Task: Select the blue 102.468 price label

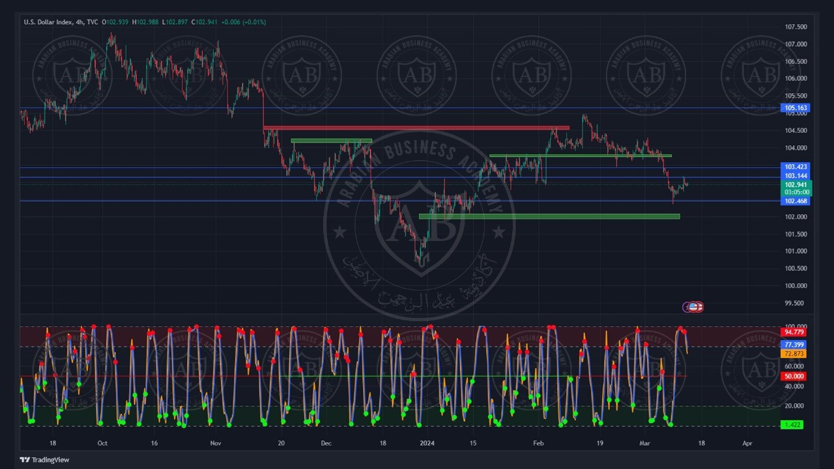Action: [796, 201]
